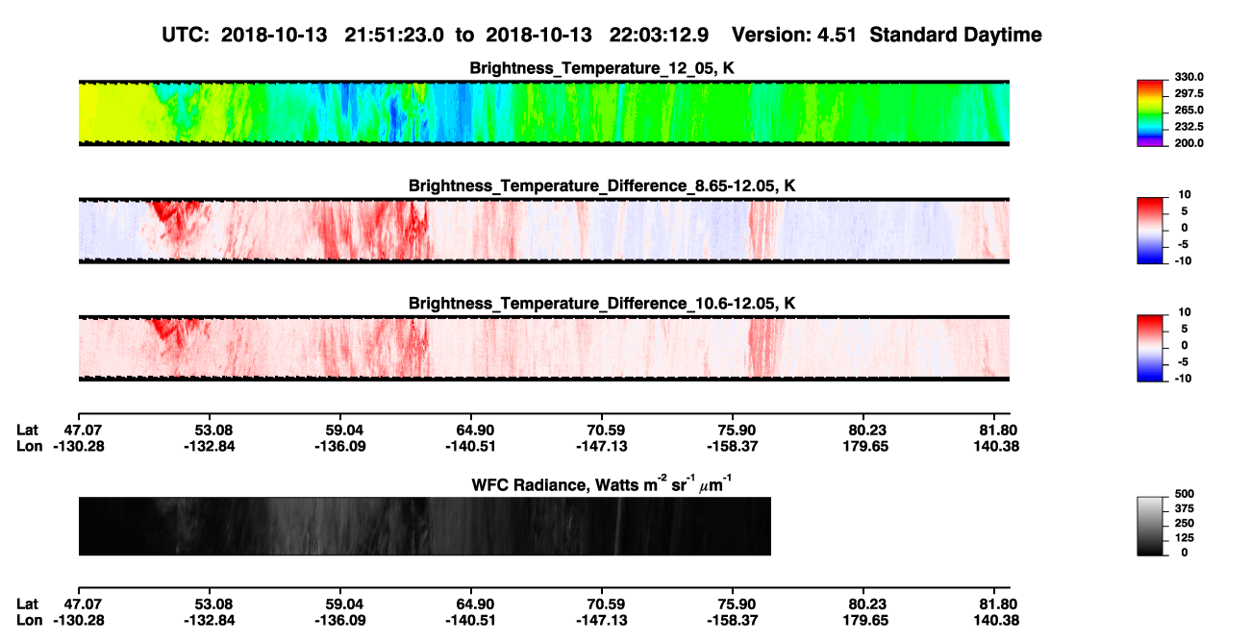Click longitude 140.38 under the 10.6-12.05 plot
This screenshot has height=641, width=1250.
click(997, 446)
